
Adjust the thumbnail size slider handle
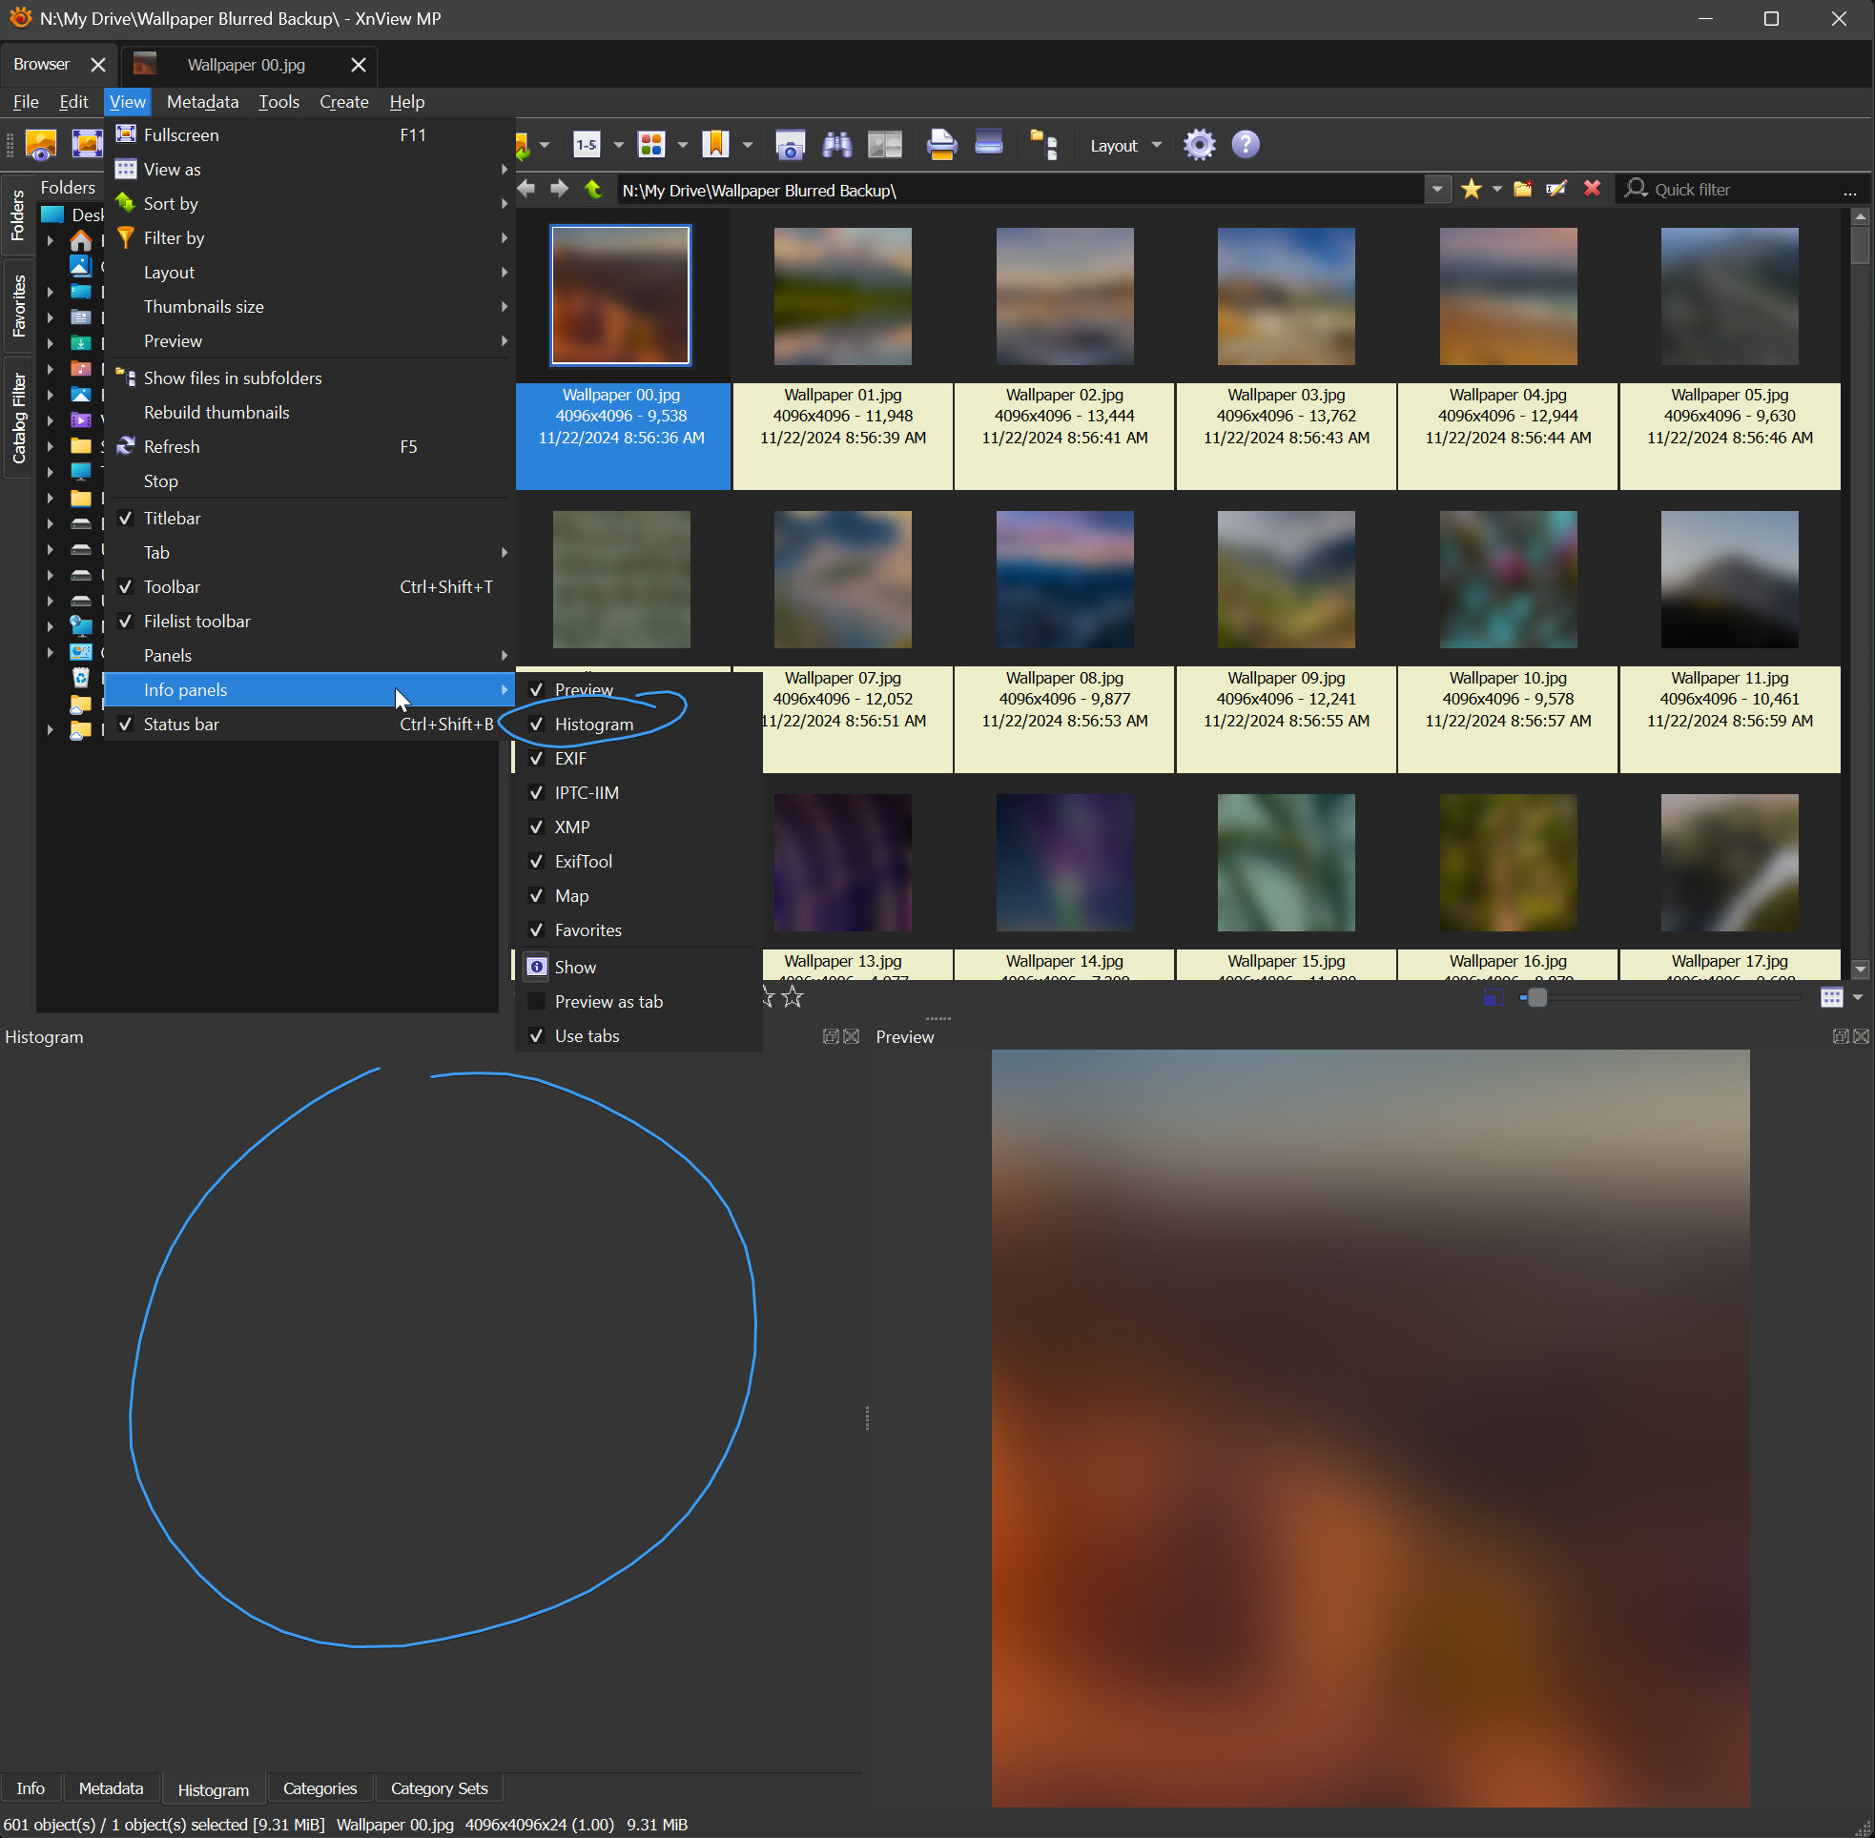click(1537, 997)
